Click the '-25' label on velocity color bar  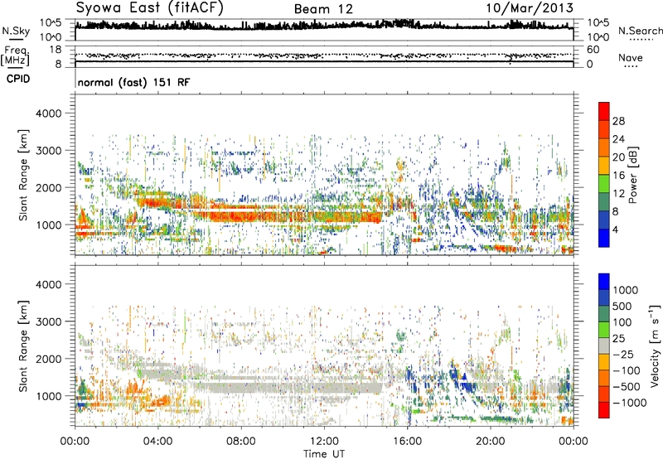622,355
